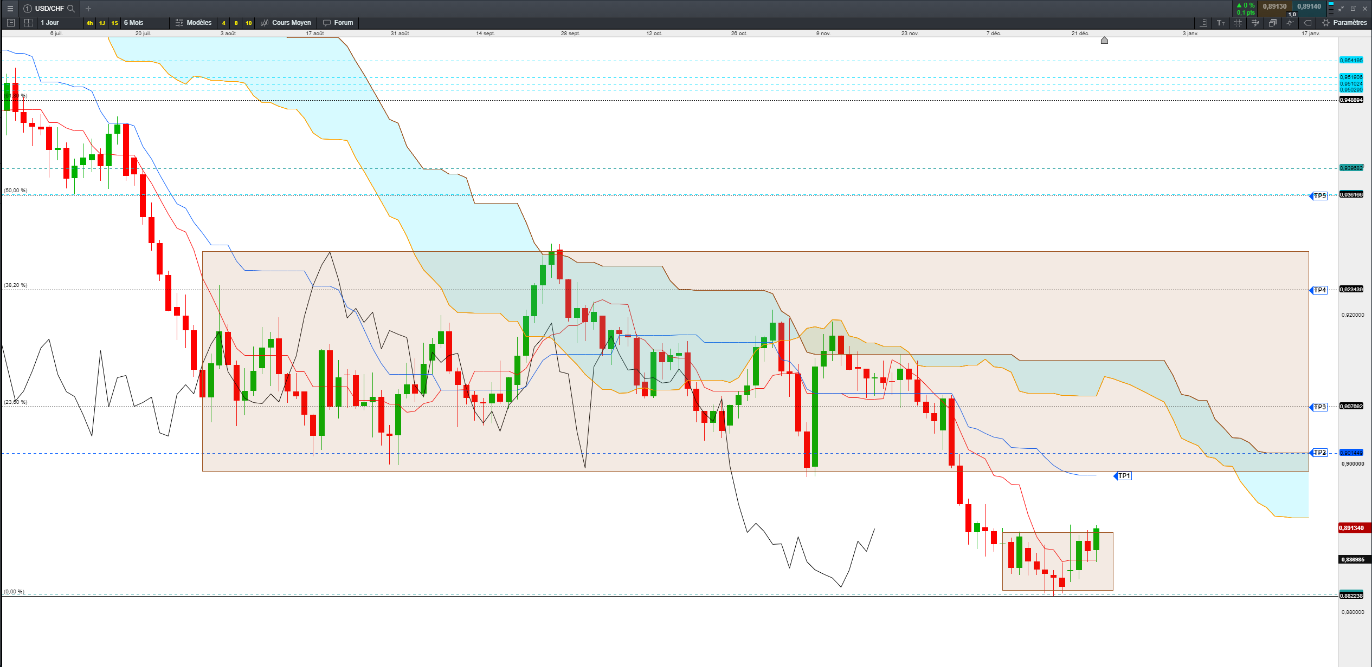Click the TP1 price marker label
Image resolution: width=1372 pixels, height=667 pixels.
[1124, 476]
